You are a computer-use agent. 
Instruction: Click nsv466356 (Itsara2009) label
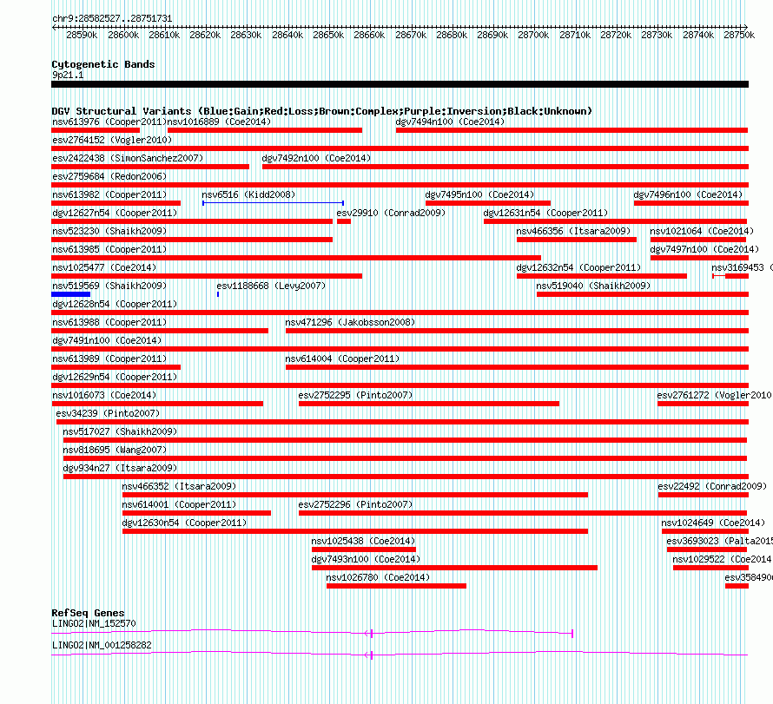(573, 231)
